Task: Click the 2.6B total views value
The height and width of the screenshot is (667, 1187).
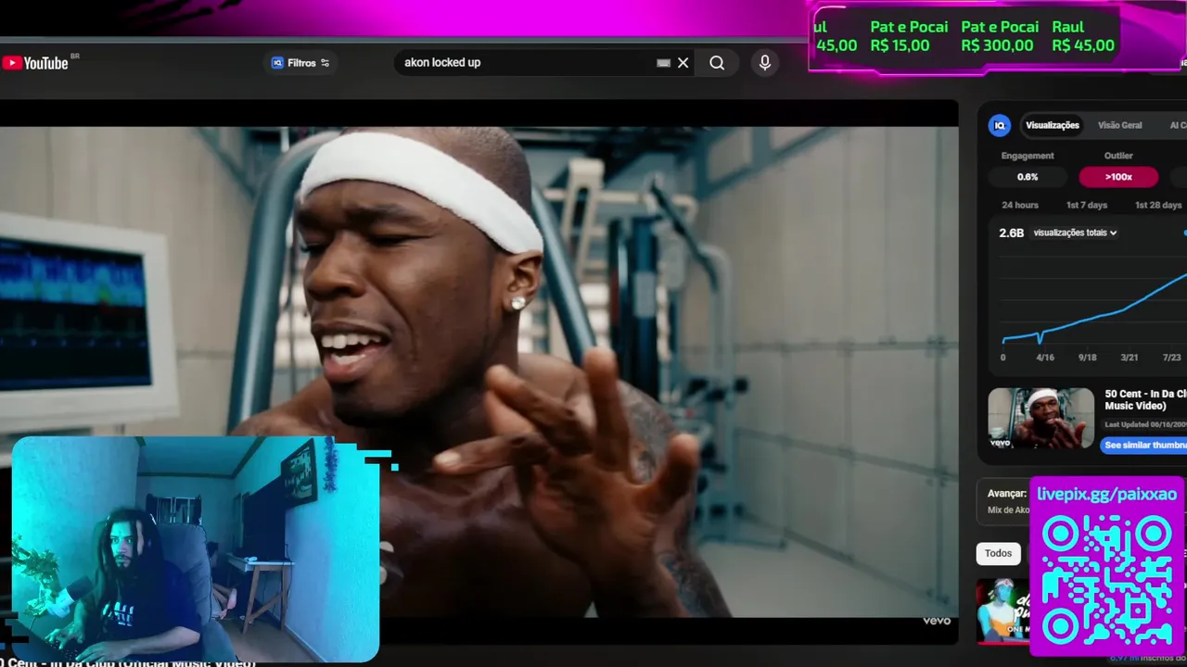Action: pyautogui.click(x=1012, y=233)
